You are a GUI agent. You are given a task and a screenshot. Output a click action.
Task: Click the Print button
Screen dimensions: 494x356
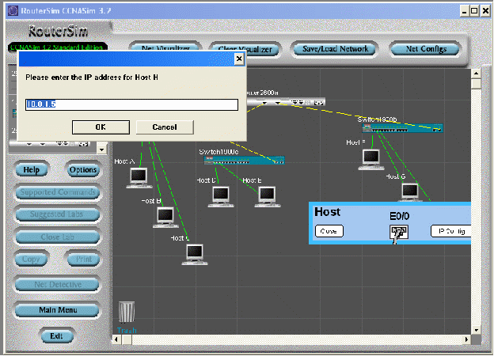(x=83, y=259)
